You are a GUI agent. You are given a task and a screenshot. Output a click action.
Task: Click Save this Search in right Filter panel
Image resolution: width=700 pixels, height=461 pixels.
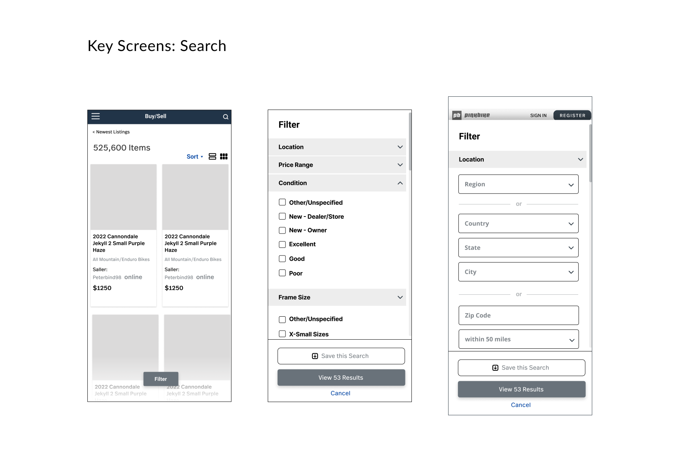[x=522, y=368]
